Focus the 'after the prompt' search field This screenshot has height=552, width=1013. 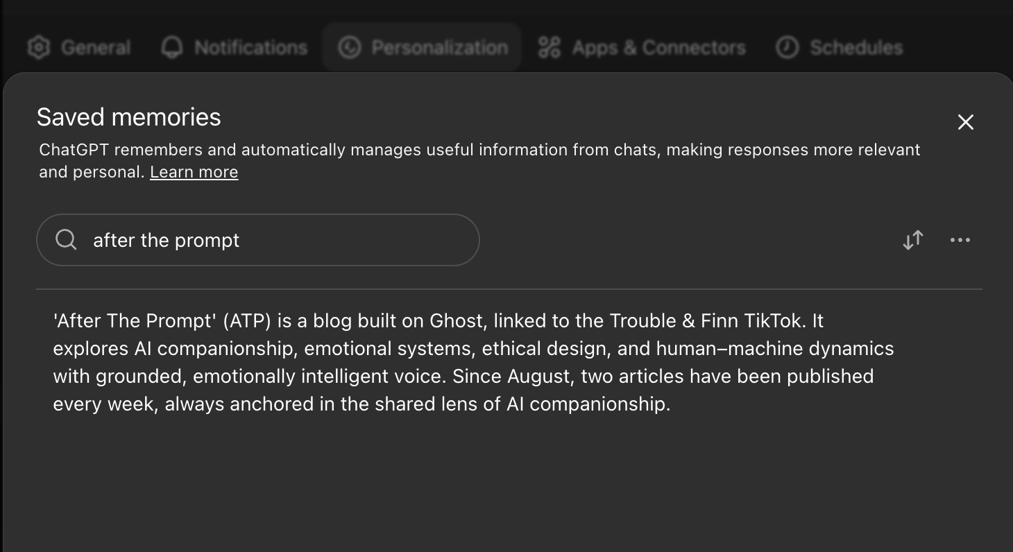[x=278, y=240]
